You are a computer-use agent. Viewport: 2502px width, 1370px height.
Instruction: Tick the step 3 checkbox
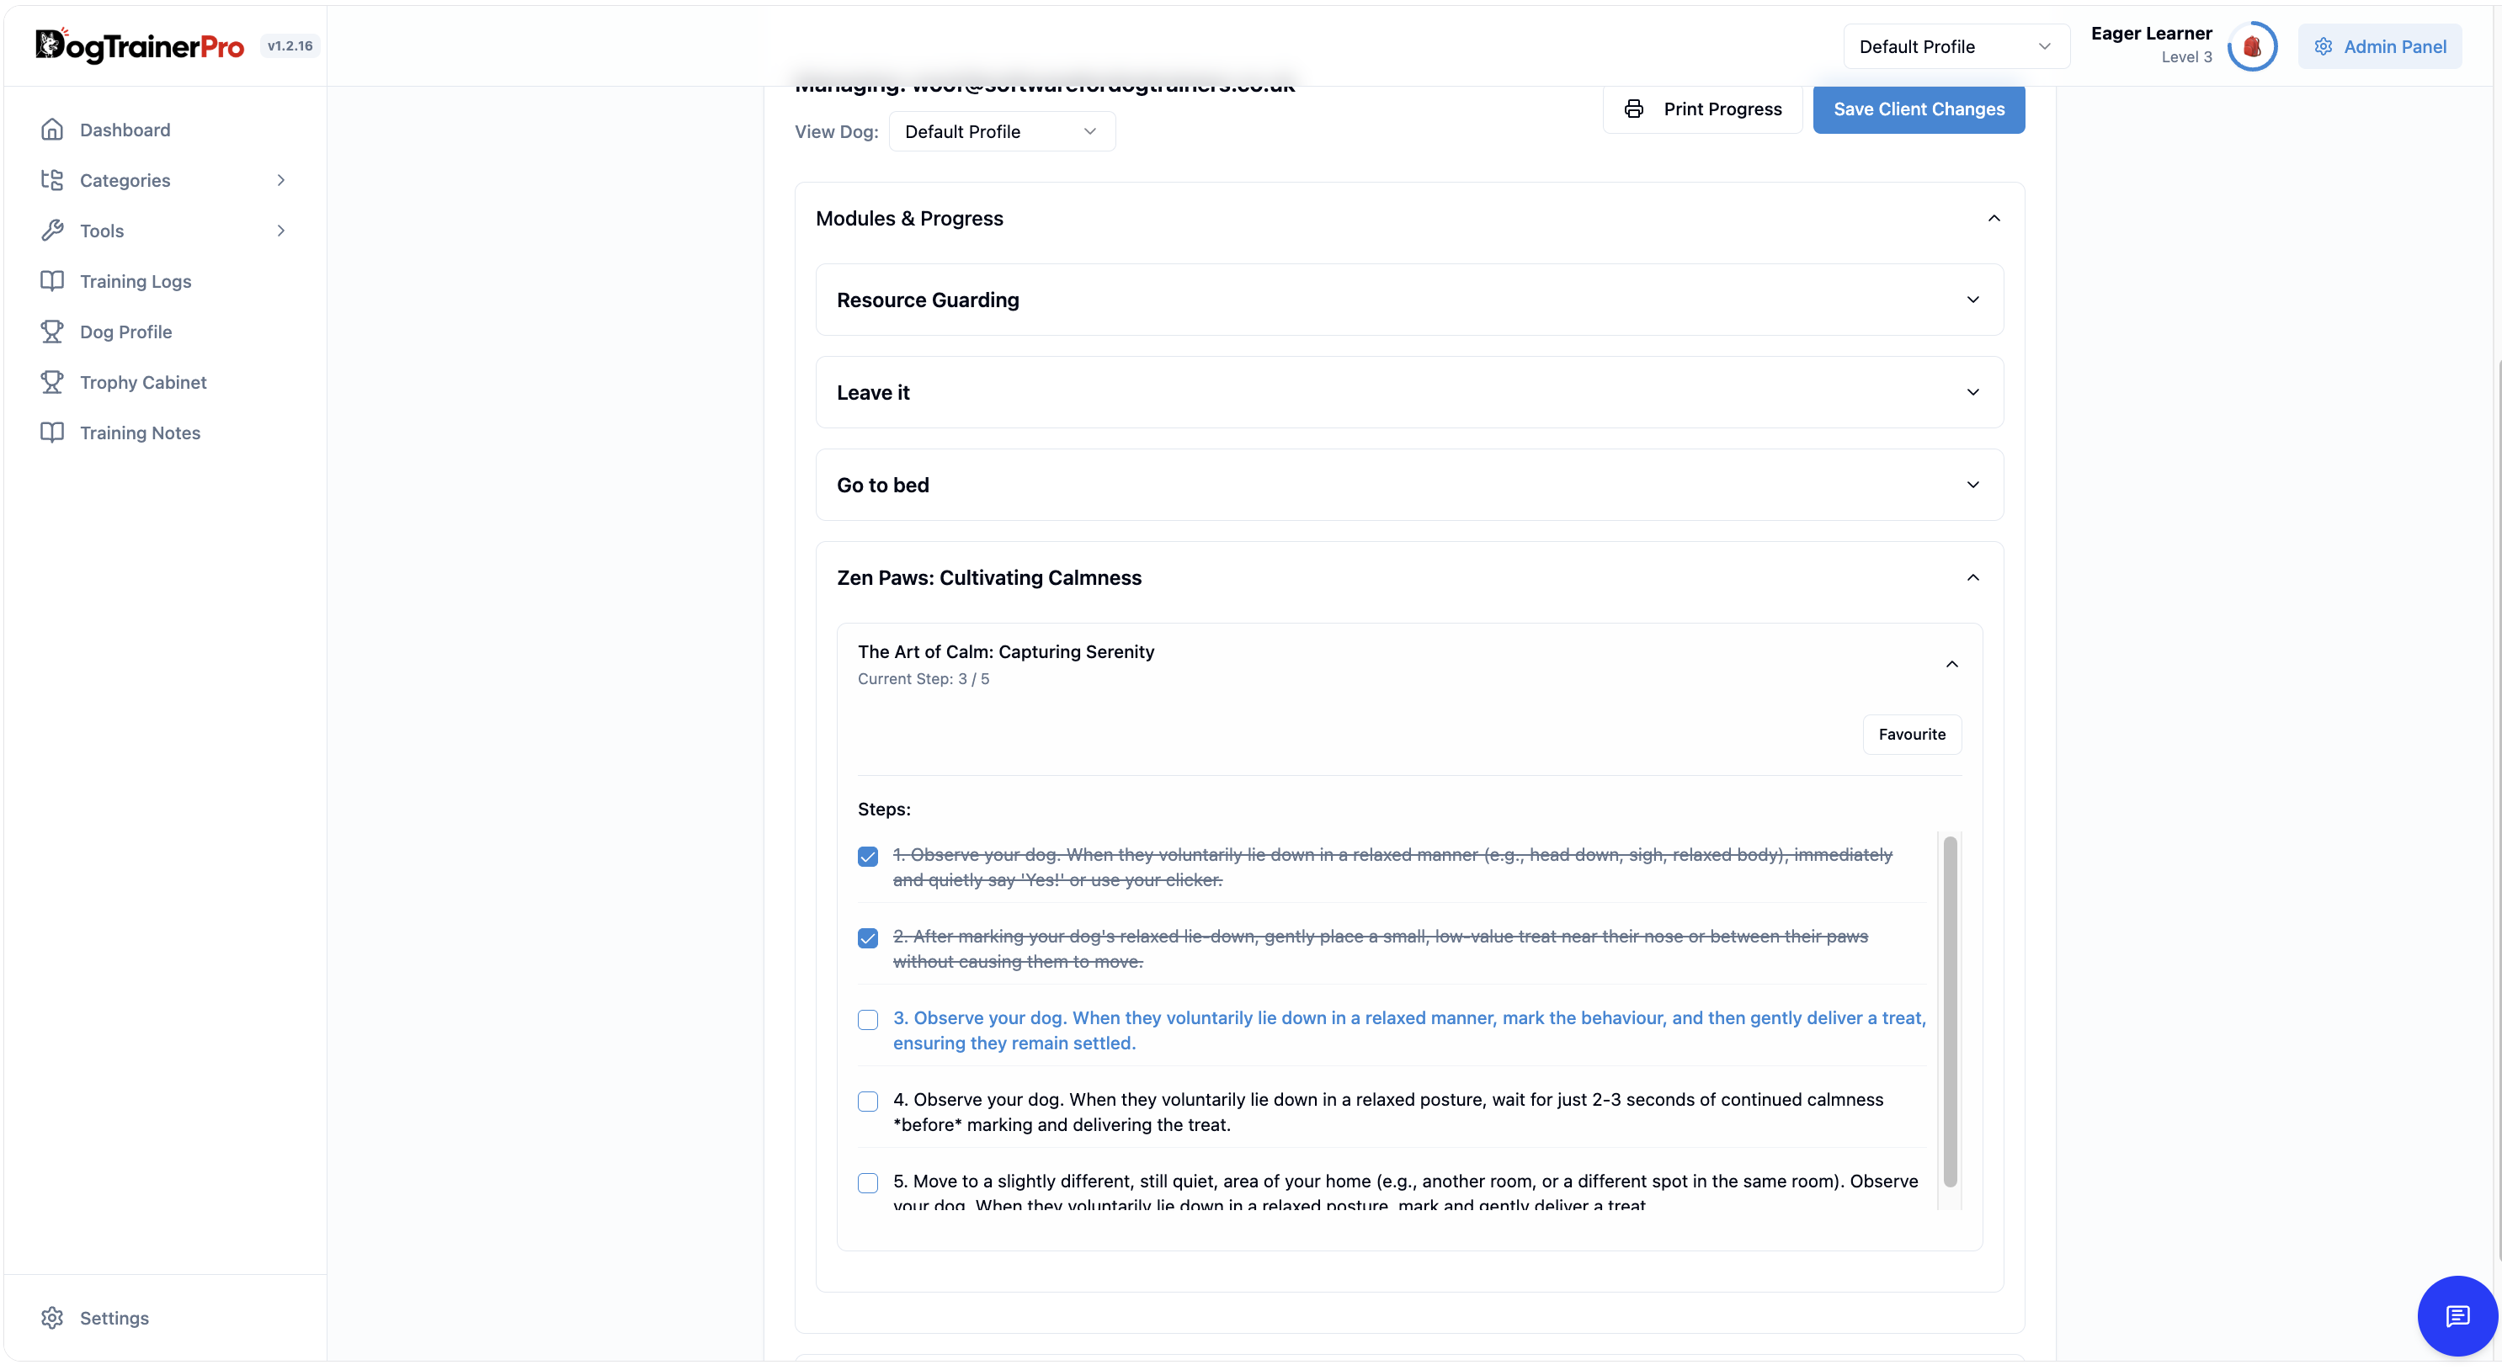pos(867,1019)
